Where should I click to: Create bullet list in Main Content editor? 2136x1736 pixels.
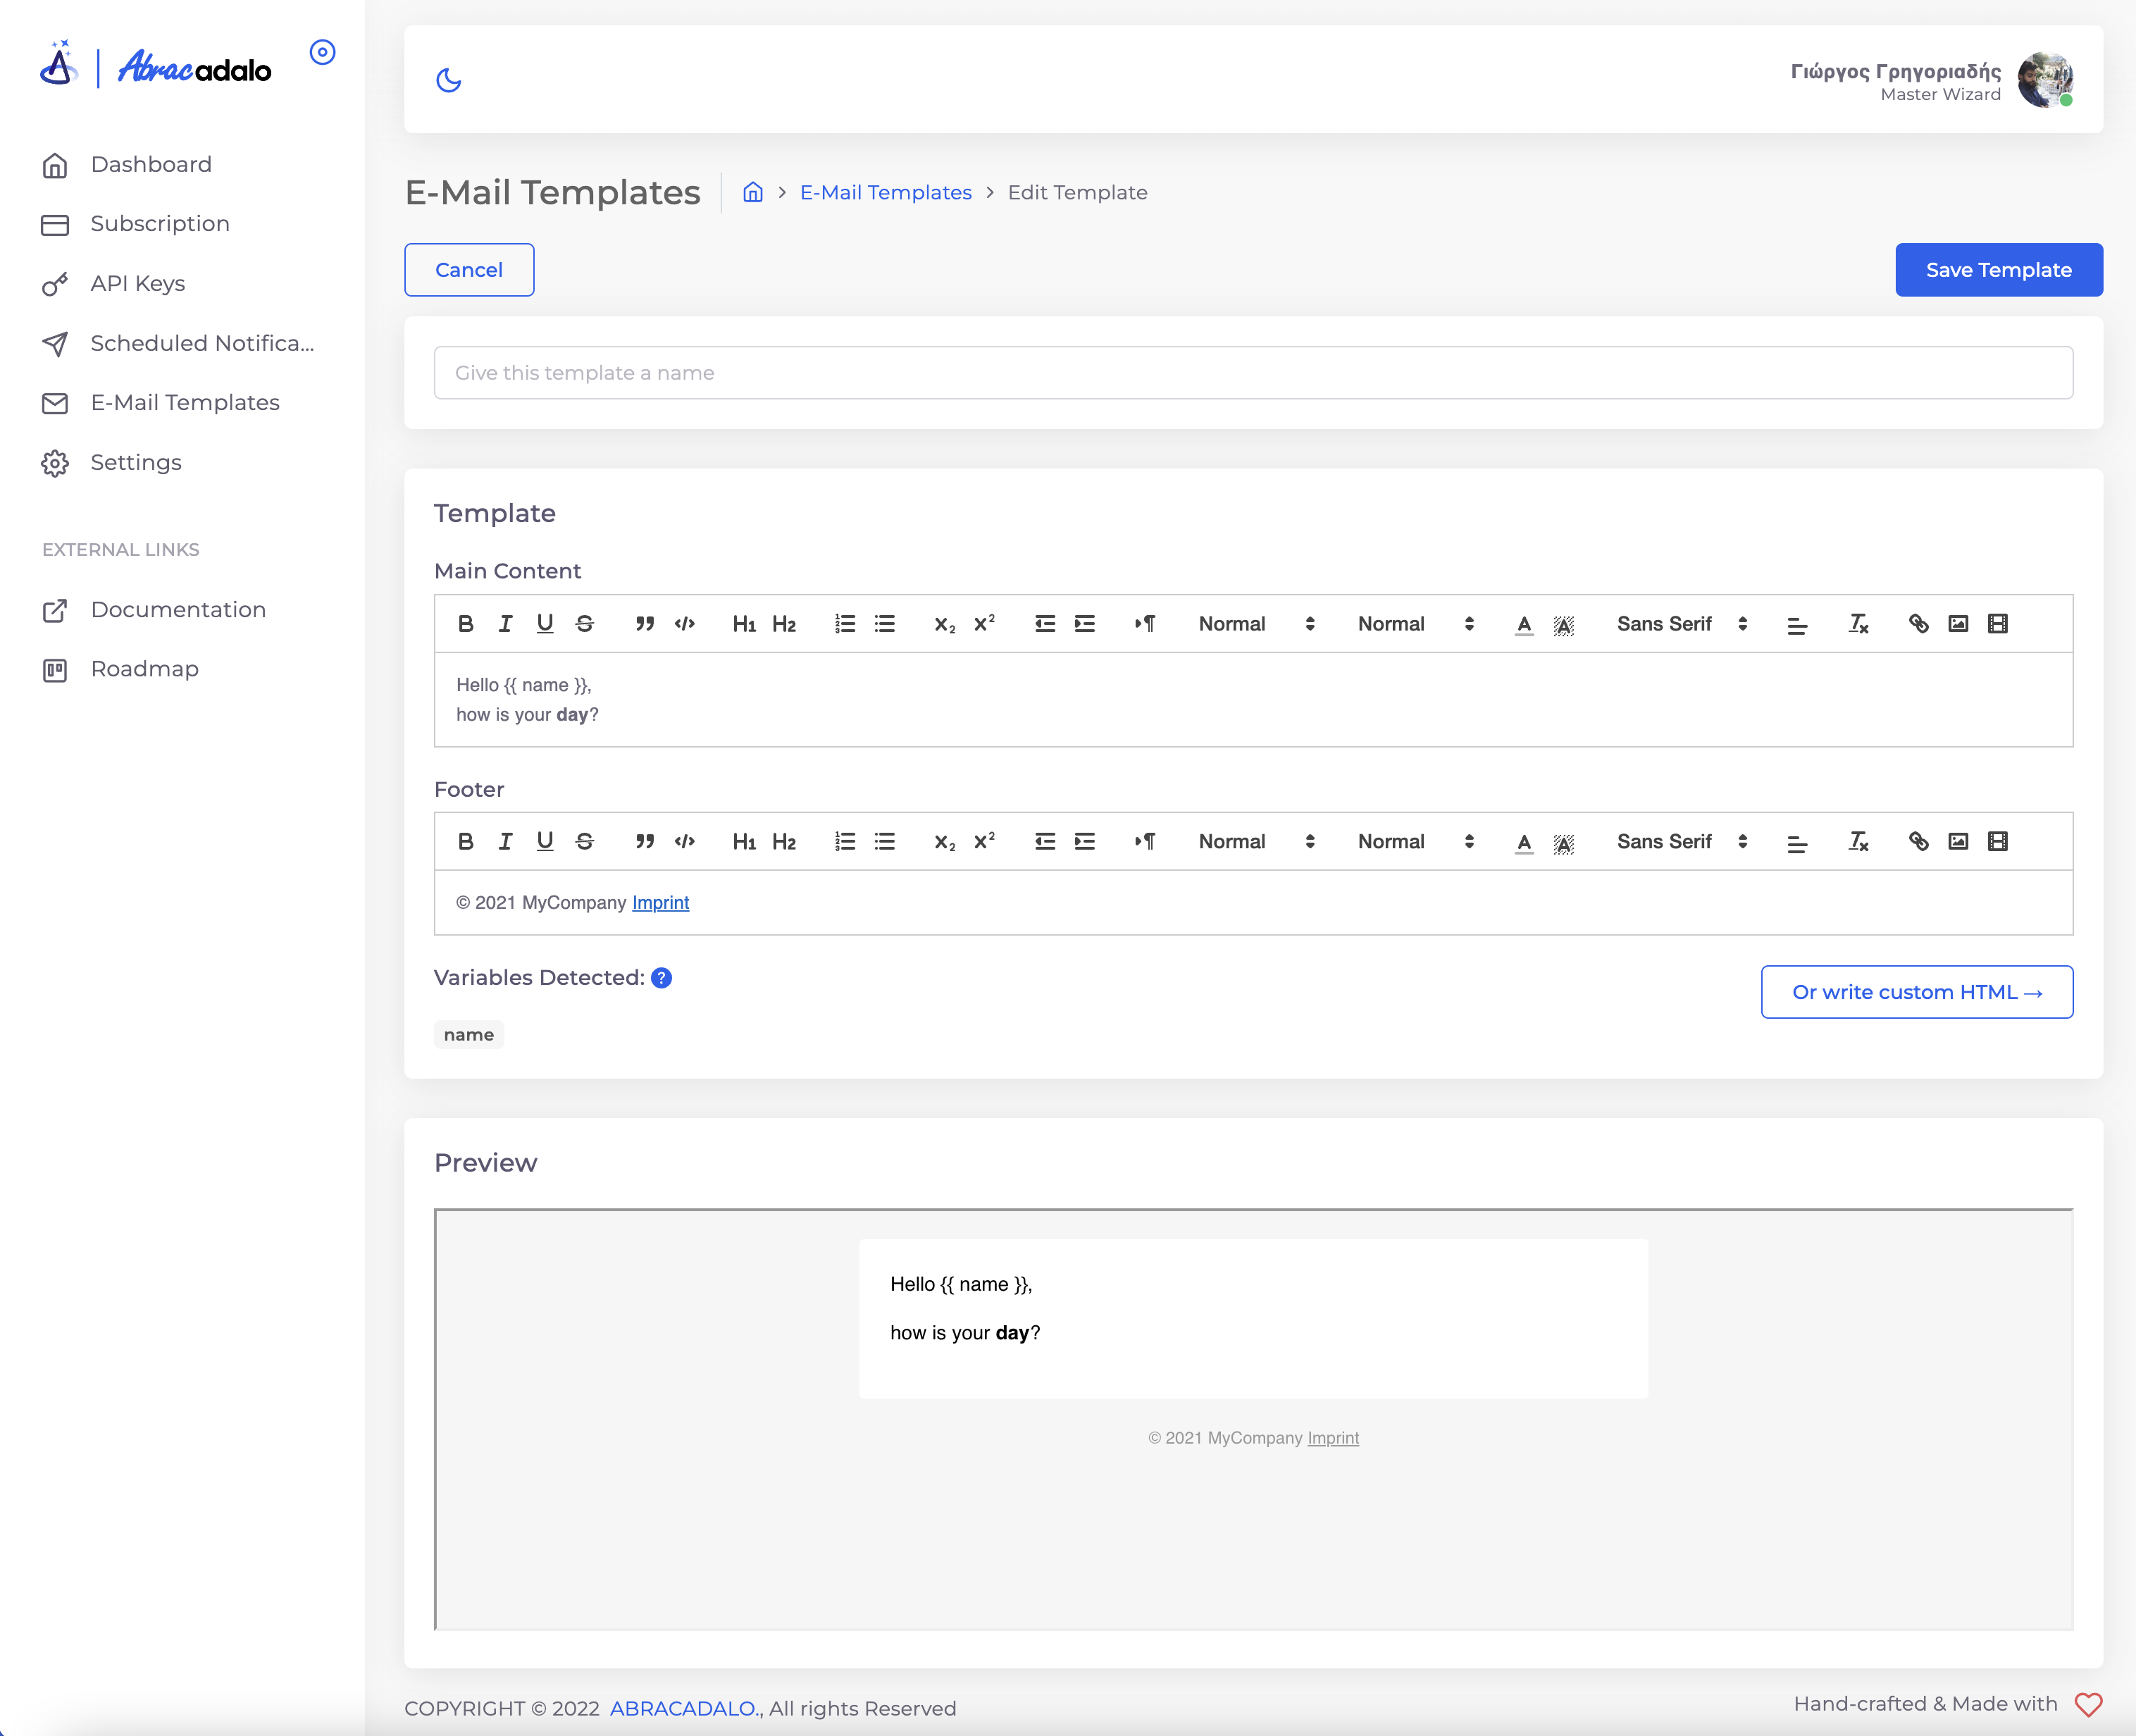point(885,624)
